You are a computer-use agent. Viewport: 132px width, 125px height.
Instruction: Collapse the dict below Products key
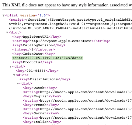click(x=11, y=67)
